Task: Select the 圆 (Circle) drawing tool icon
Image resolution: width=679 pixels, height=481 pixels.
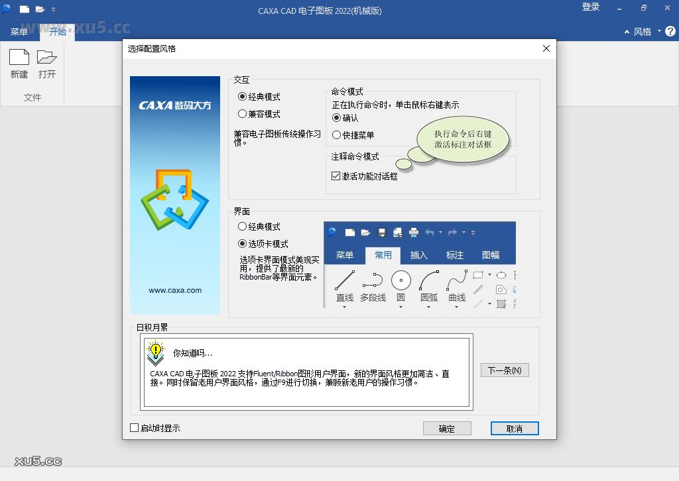Action: click(x=401, y=281)
